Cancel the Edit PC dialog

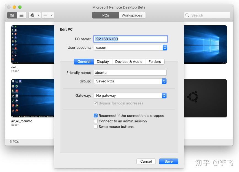[x=146, y=161]
